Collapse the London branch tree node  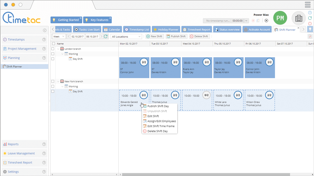pos(58,49)
